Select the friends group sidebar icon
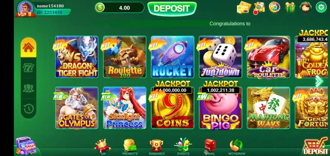Viewport: 330px width, 156px height. [28, 88]
